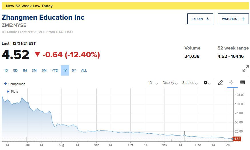The height and width of the screenshot is (150, 250).
Task: Click the Sep date axis label
Action: (96, 145)
